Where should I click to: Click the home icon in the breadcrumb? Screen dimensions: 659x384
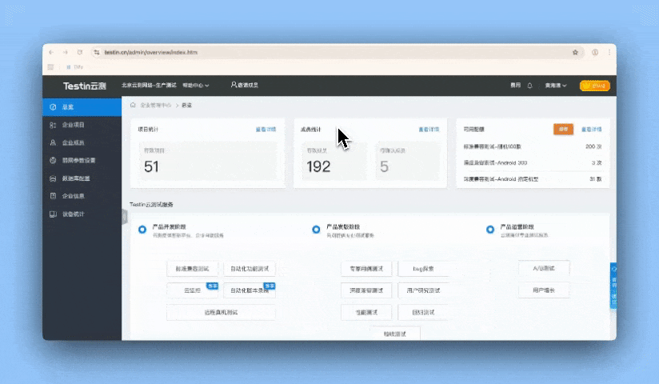(133, 105)
